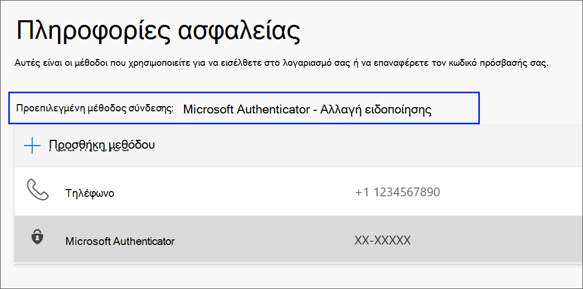Click the blue plus icon for adding method
583x289 pixels.
coord(32,146)
